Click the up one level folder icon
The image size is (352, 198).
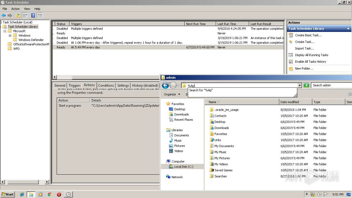18,16
